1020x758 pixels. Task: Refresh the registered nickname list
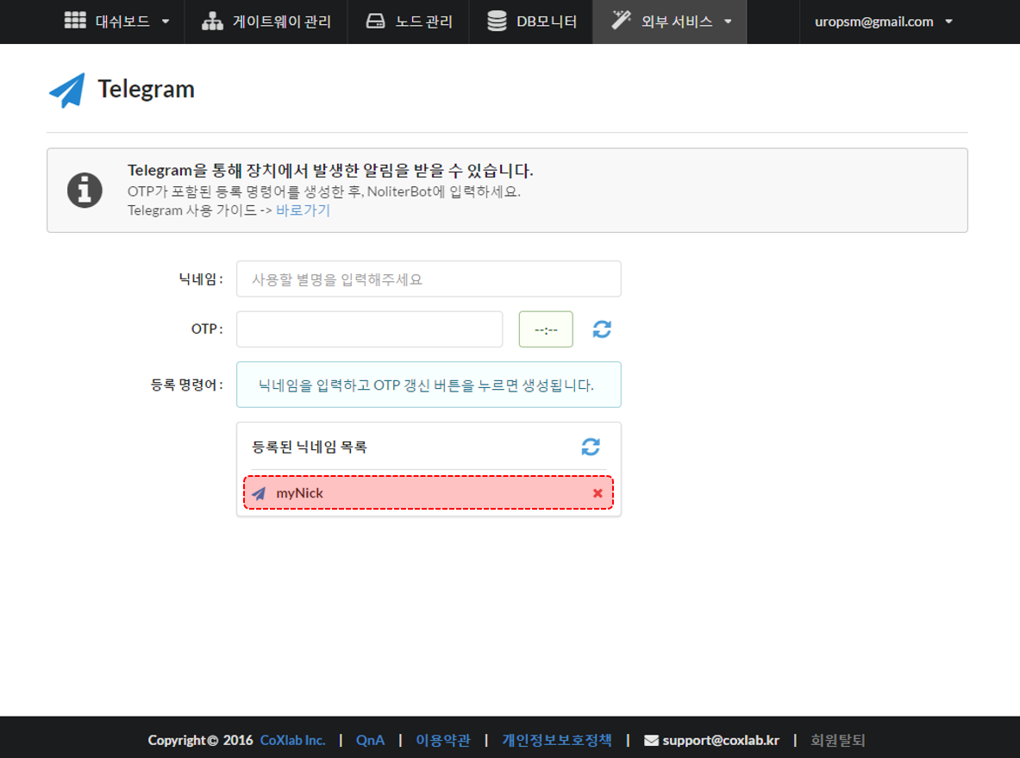coord(591,447)
